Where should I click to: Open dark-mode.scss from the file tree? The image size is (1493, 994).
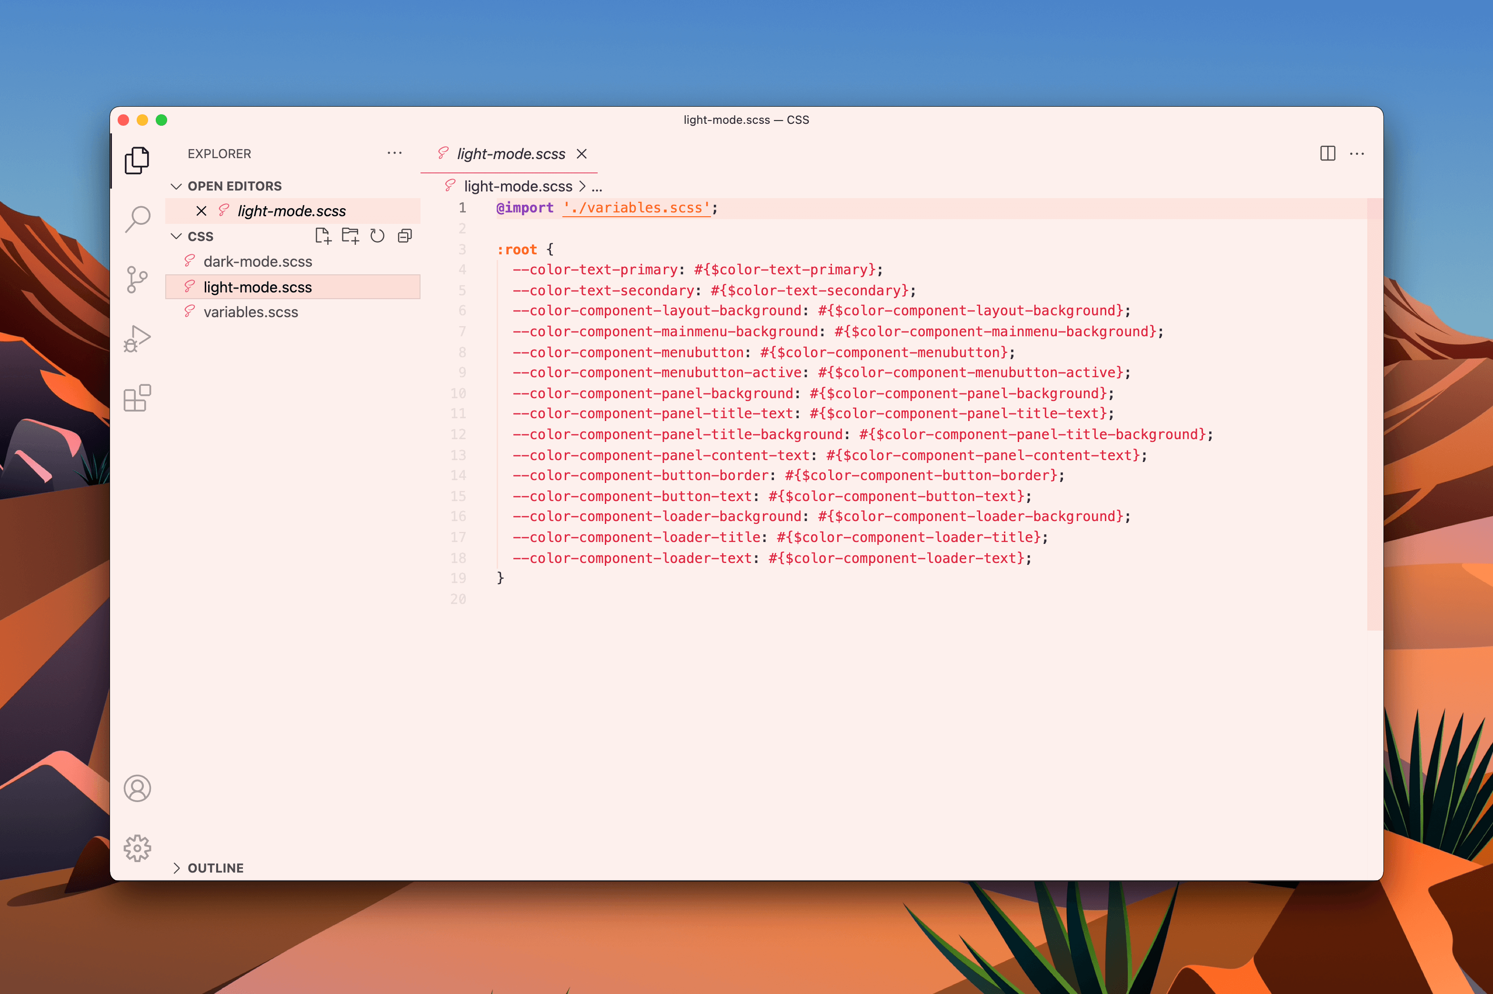[x=257, y=262]
